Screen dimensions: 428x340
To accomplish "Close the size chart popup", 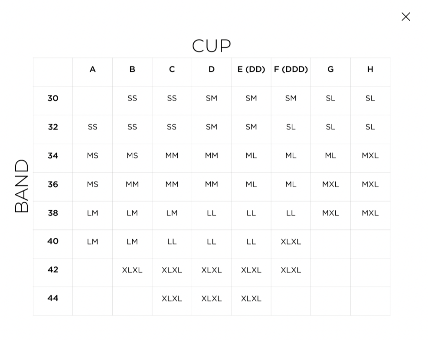I will 405,16.
